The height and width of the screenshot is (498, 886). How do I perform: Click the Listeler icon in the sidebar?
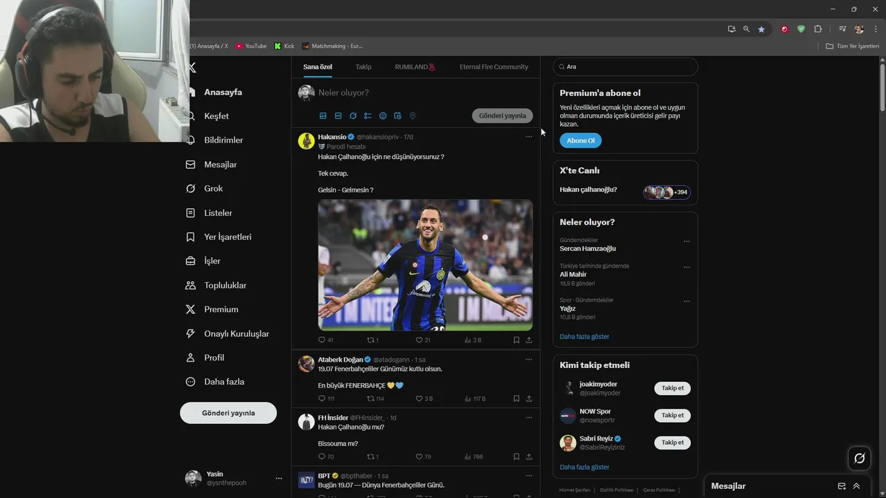click(190, 213)
